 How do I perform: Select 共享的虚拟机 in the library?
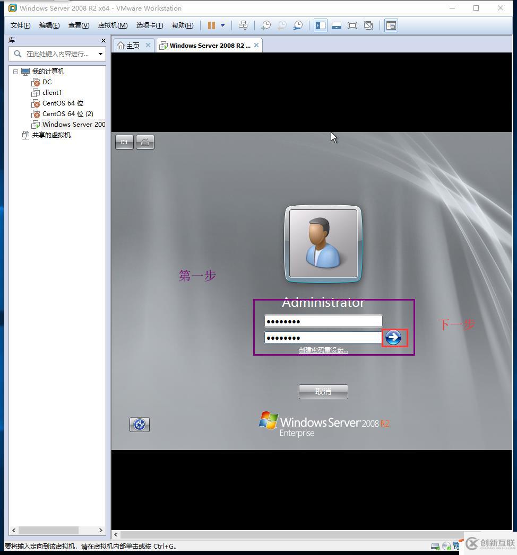pyautogui.click(x=51, y=135)
